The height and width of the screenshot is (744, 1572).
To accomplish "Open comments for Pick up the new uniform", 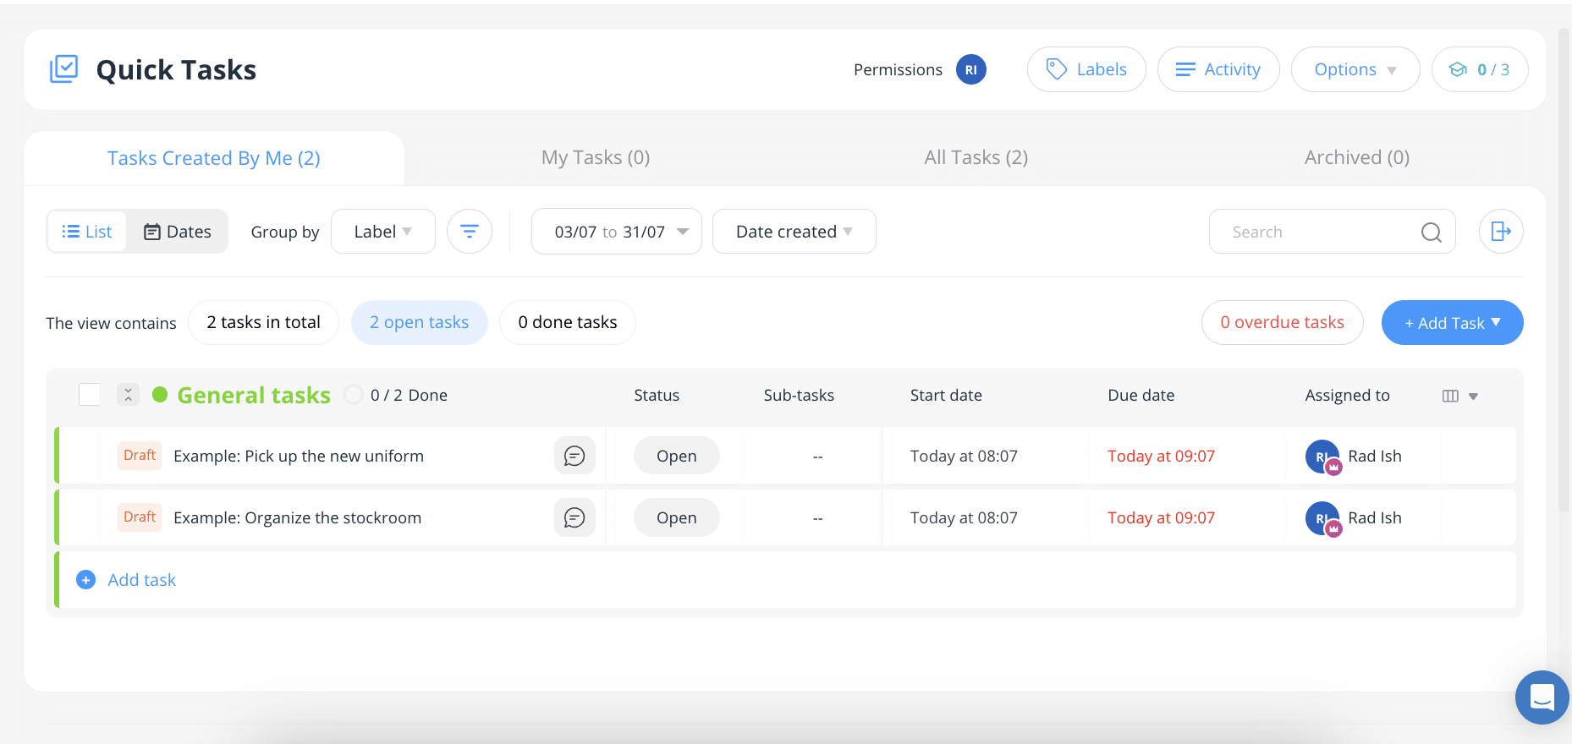I will pos(574,456).
